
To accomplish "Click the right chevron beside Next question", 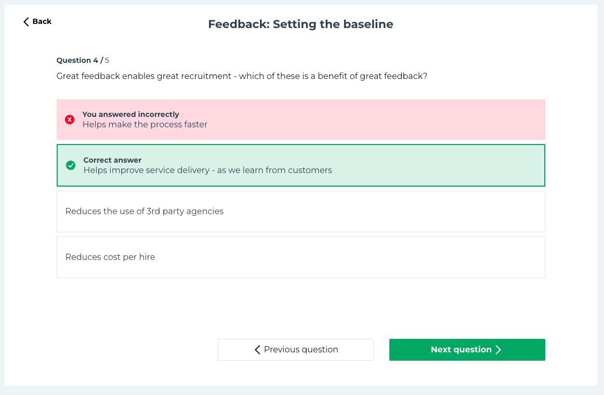I will point(498,350).
